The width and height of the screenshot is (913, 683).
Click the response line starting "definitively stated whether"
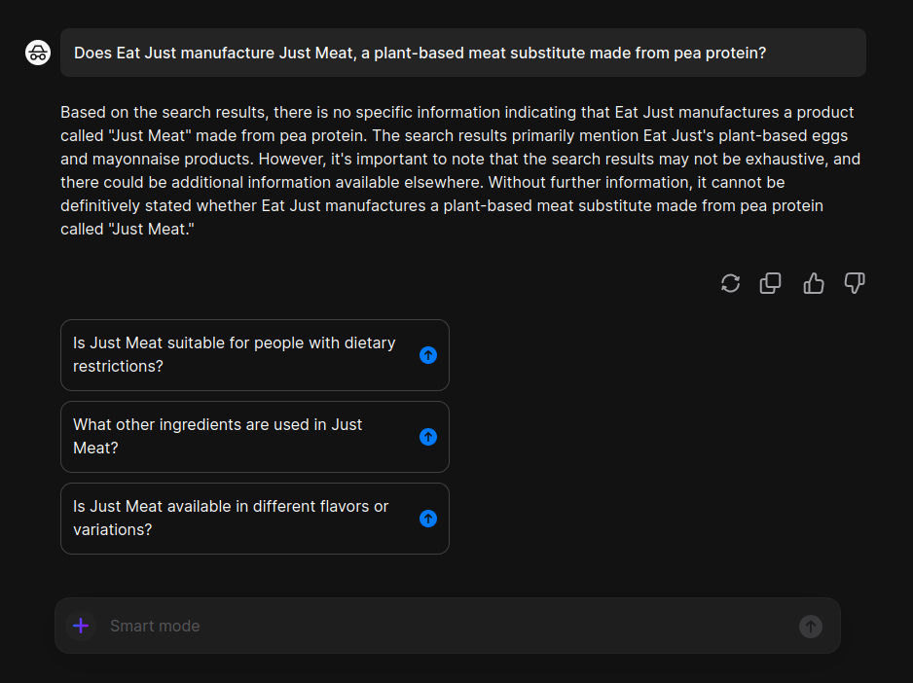(x=442, y=205)
